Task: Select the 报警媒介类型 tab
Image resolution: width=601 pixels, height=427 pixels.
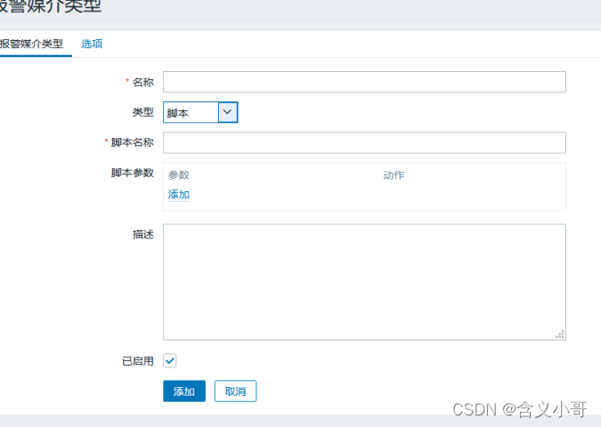Action: [x=32, y=44]
